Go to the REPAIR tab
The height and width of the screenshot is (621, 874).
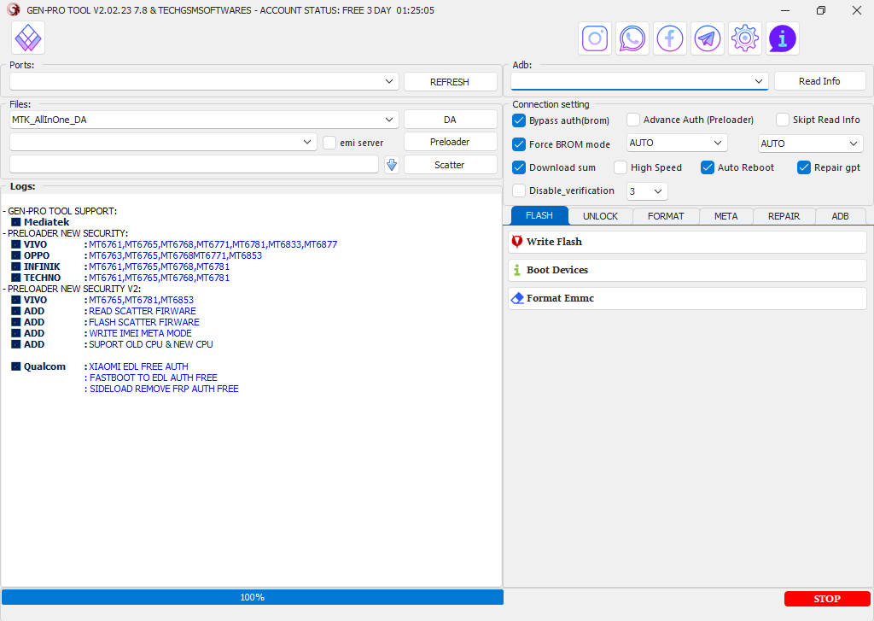coord(784,216)
